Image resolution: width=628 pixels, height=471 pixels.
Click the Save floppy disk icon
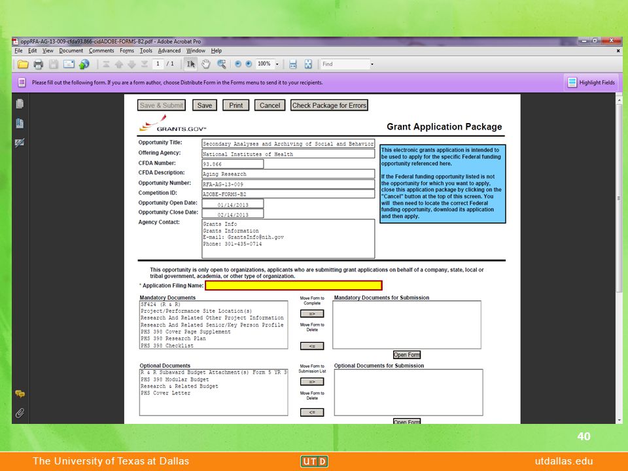(53, 64)
